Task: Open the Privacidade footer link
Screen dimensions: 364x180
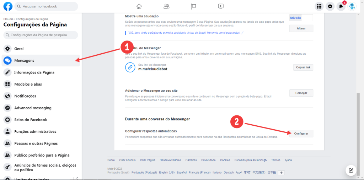Action: pyautogui.click(x=208, y=160)
